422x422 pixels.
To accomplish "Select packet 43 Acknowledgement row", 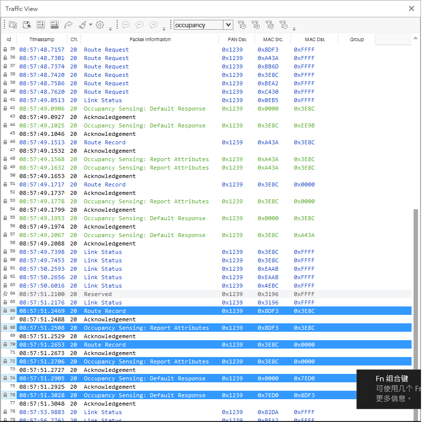I will tap(206, 117).
